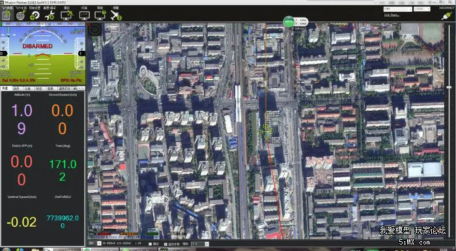Open the Flight Data screen icon
Image resolution: width=456 pixels, height=251 pixels.
(x=7, y=14)
